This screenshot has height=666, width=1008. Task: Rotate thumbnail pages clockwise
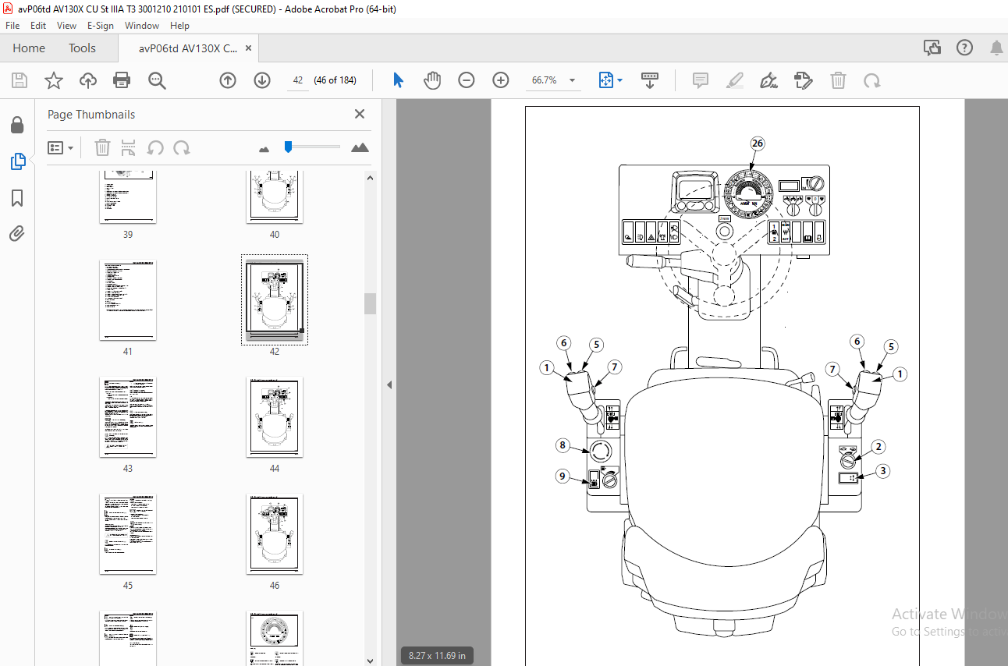(x=182, y=147)
